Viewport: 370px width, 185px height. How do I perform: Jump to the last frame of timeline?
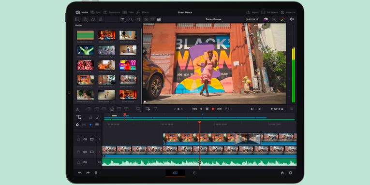click(x=220, y=109)
